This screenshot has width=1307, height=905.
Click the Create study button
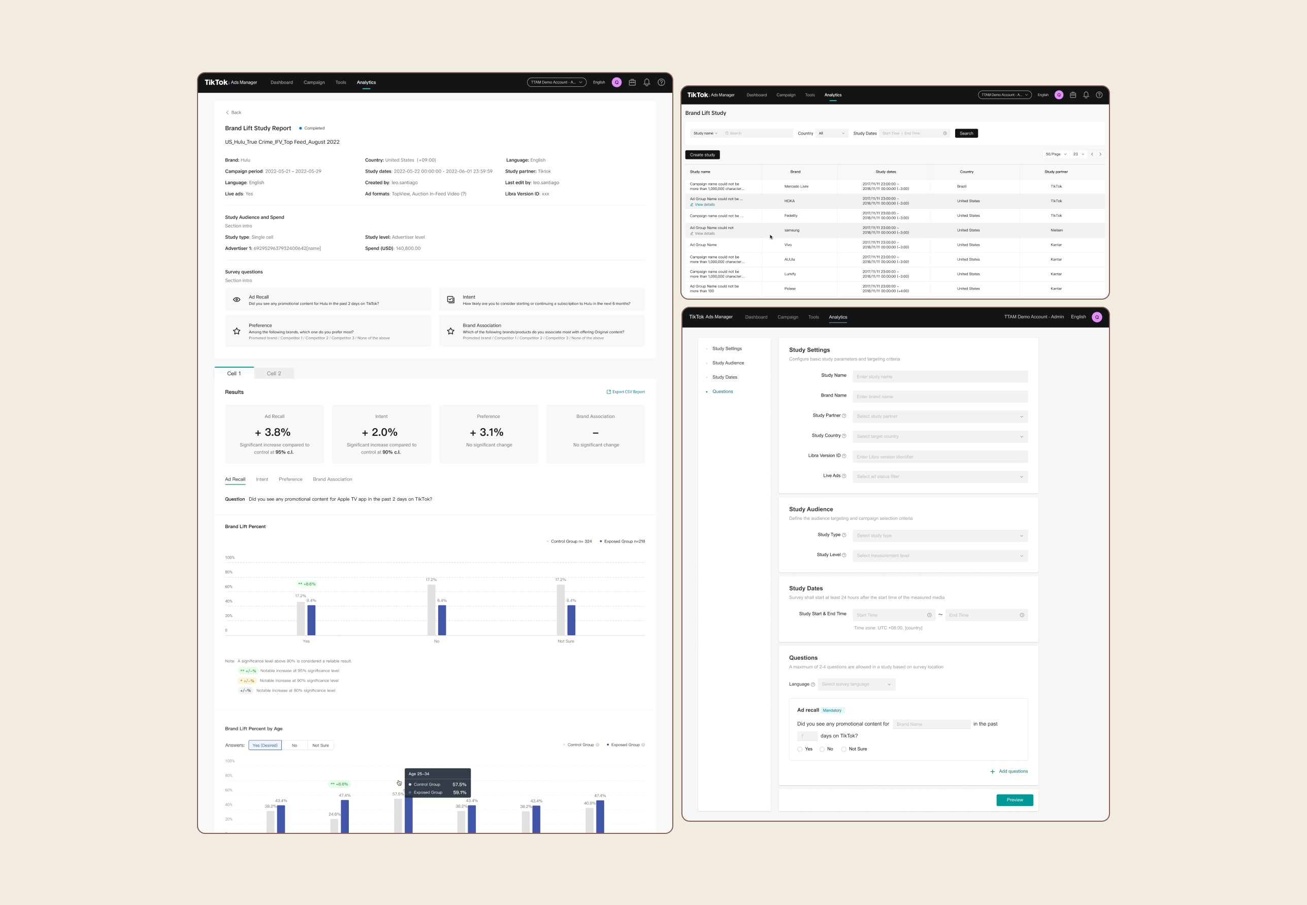pyautogui.click(x=702, y=155)
